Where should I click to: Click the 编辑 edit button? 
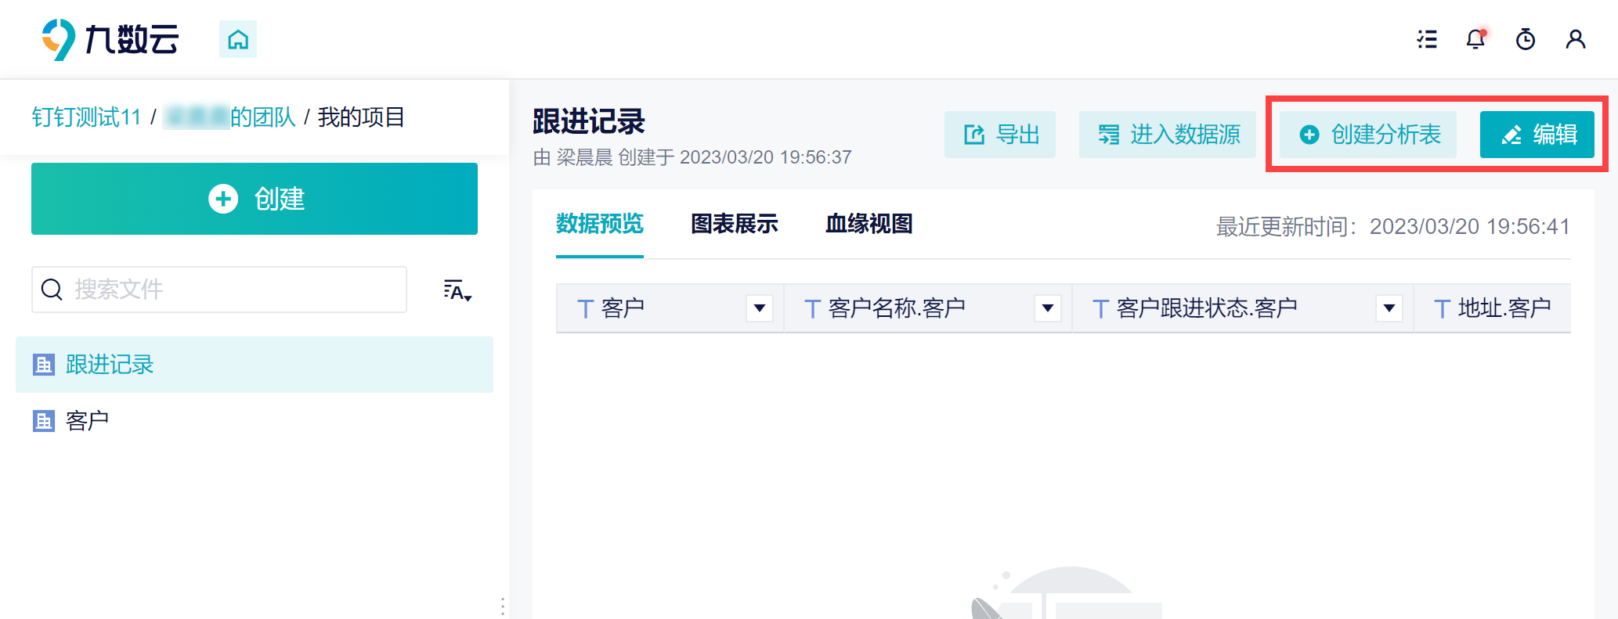[x=1537, y=135]
